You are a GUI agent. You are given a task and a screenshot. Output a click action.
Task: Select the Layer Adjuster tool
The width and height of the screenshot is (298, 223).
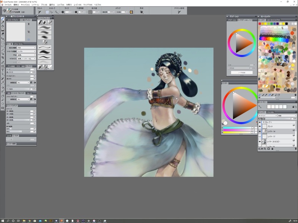click(3, 39)
